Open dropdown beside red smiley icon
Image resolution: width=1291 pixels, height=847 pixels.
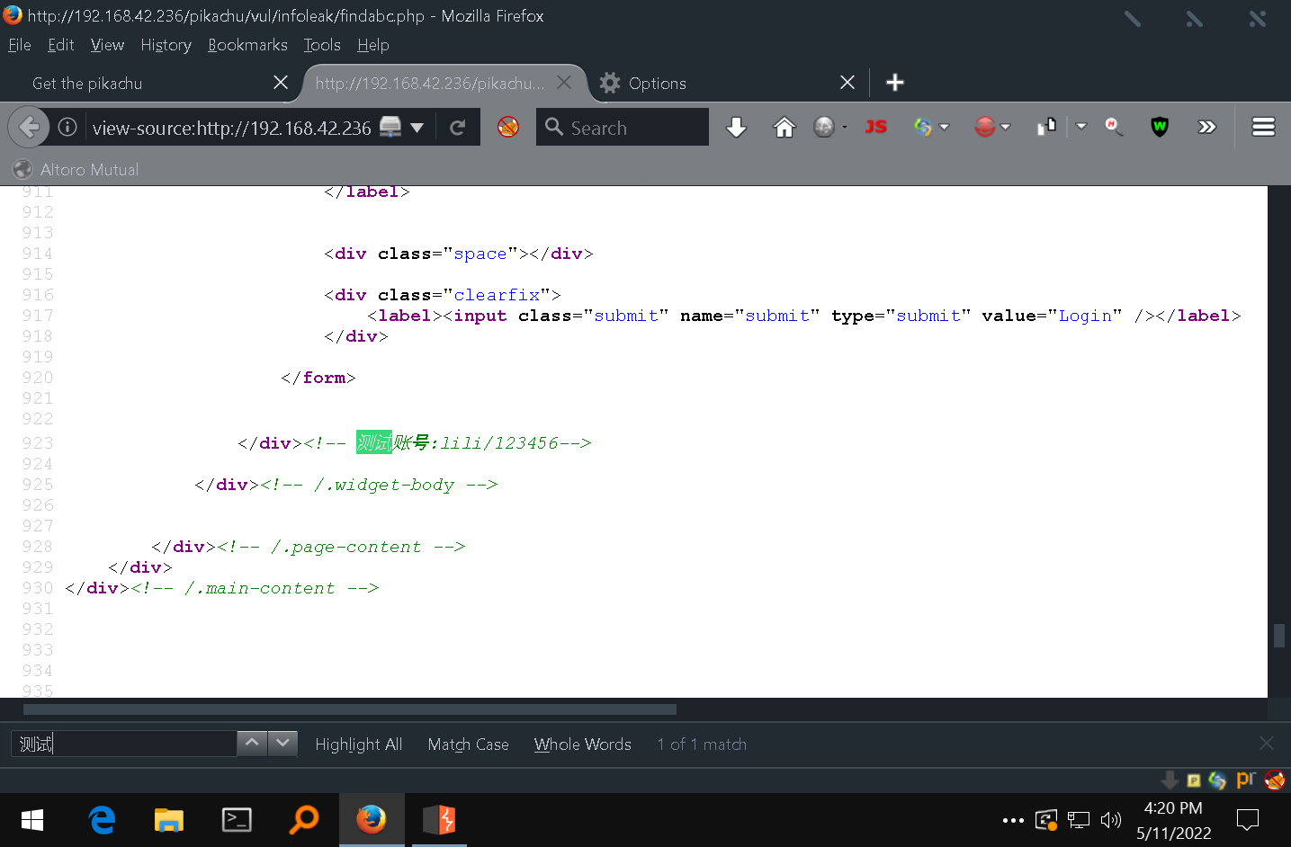pos(1005,128)
